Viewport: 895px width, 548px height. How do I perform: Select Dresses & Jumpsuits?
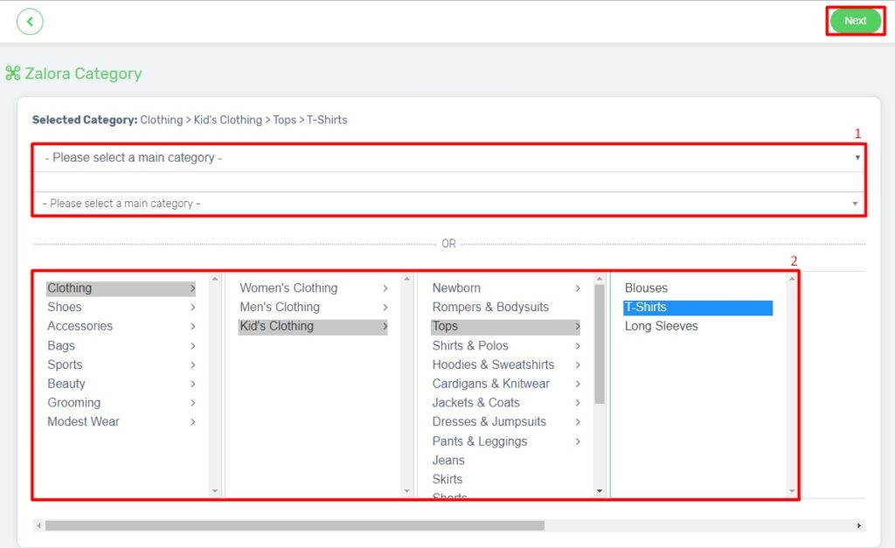click(506, 422)
